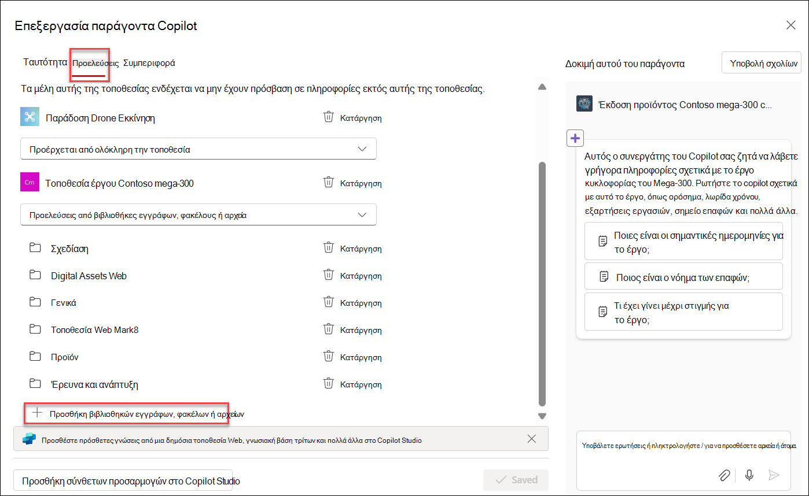809x496 pixels.
Task: Remove the Σχεδίαση folder via trash icon
Action: pyautogui.click(x=328, y=248)
